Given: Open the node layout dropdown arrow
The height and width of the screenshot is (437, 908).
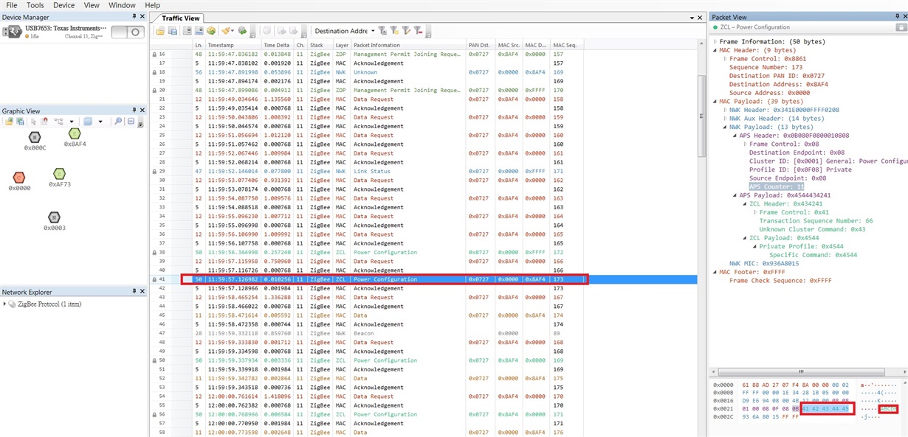Looking at the screenshot, I should tap(72, 122).
